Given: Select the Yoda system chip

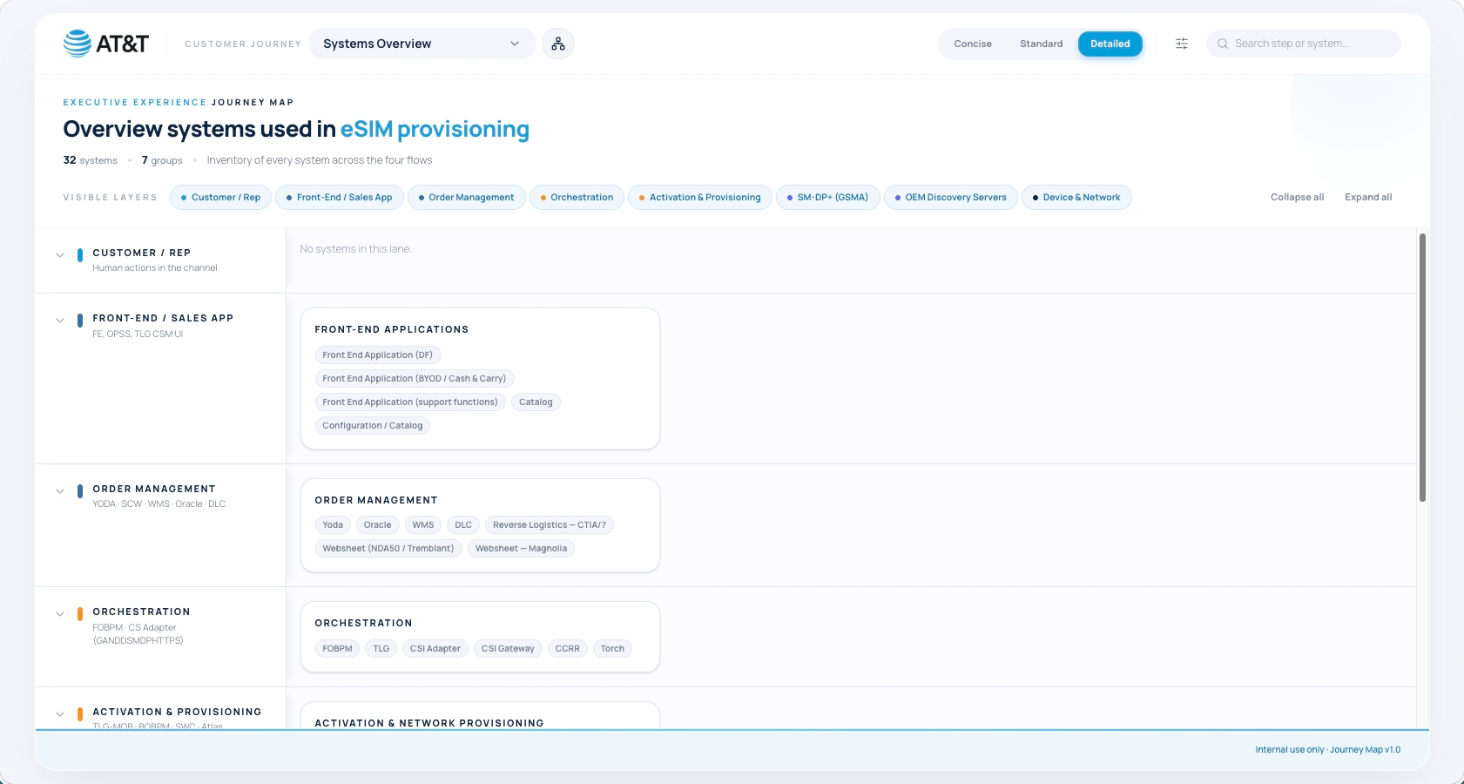Looking at the screenshot, I should click(x=333, y=525).
